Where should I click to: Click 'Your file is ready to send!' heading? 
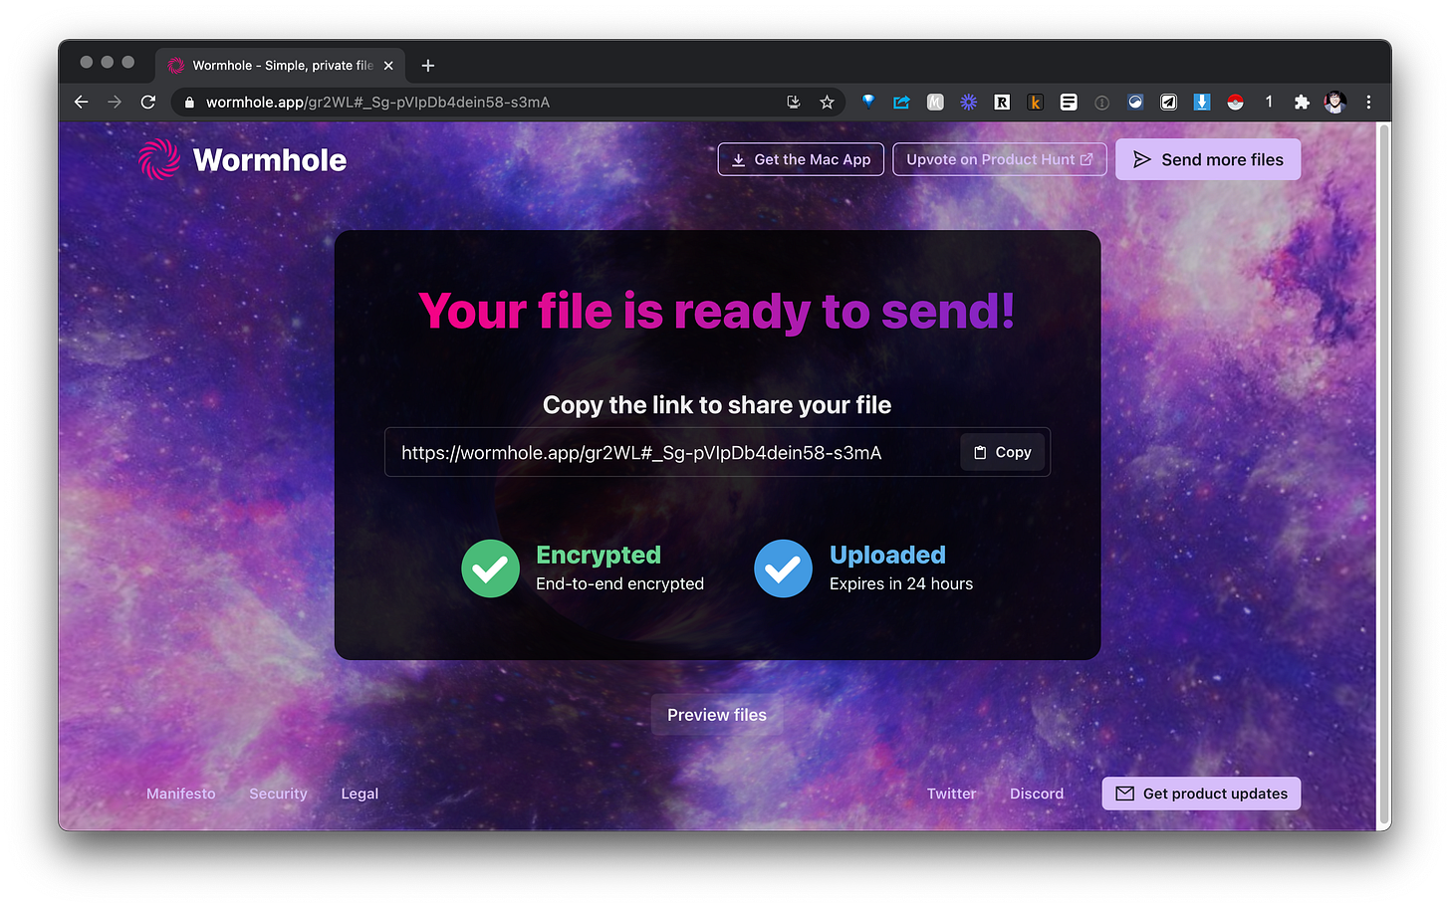pyautogui.click(x=717, y=311)
